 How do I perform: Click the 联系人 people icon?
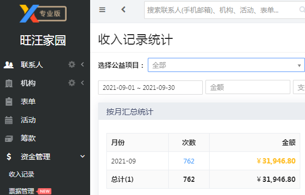[8, 65]
